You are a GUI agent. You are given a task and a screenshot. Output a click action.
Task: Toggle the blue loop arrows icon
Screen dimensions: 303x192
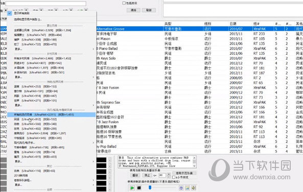tap(181, 188)
